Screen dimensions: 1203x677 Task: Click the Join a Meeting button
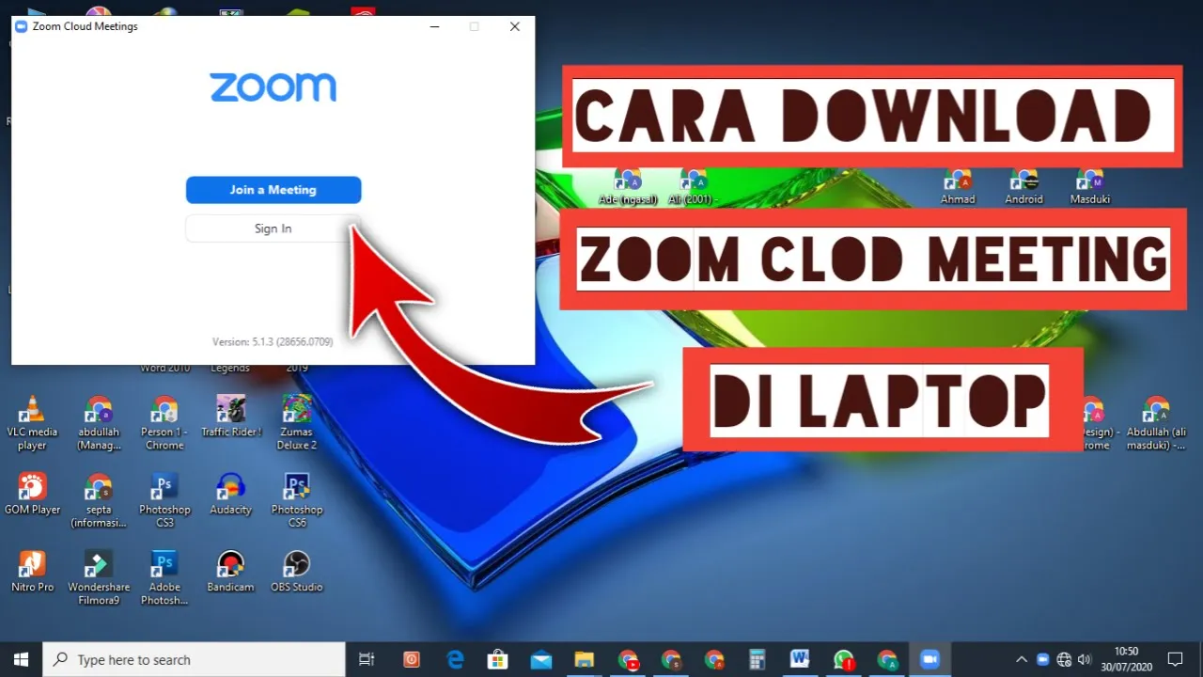point(273,190)
